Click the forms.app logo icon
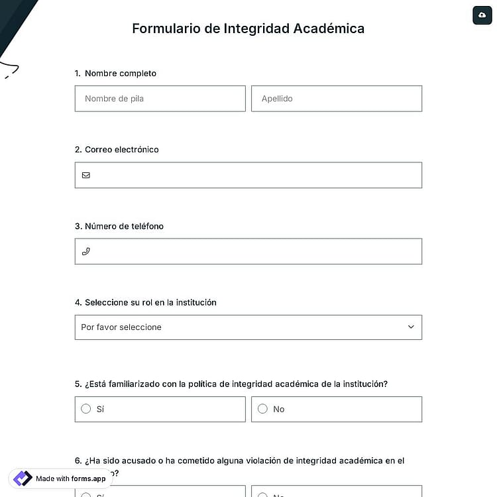Screen dimensions: 497x497 (23, 478)
